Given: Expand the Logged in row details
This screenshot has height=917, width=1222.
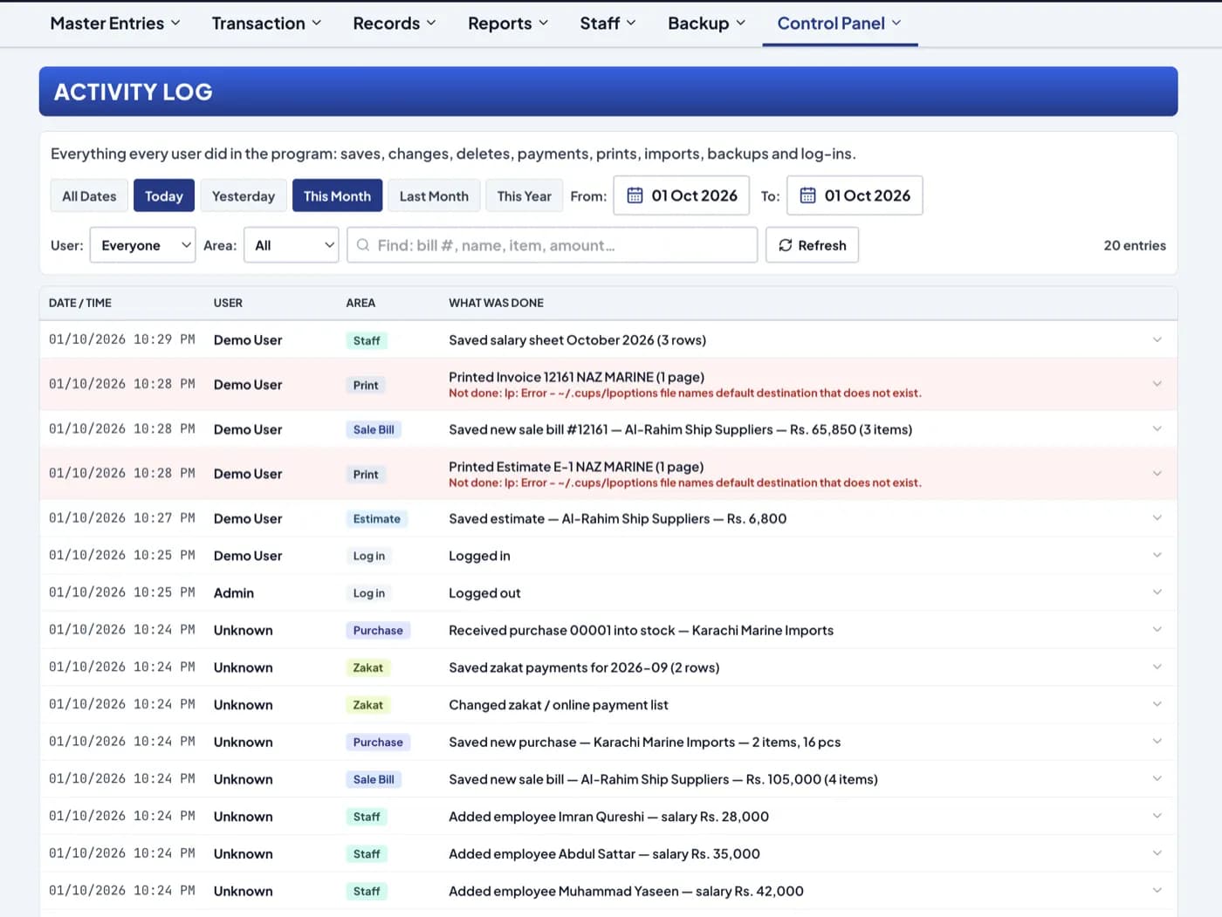Looking at the screenshot, I should 1157,555.
